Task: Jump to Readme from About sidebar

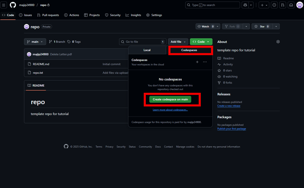Action: pyautogui.click(x=226, y=58)
